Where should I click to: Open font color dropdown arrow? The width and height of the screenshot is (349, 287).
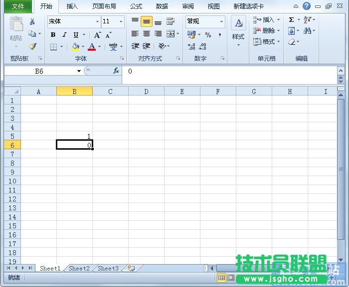[100, 47]
